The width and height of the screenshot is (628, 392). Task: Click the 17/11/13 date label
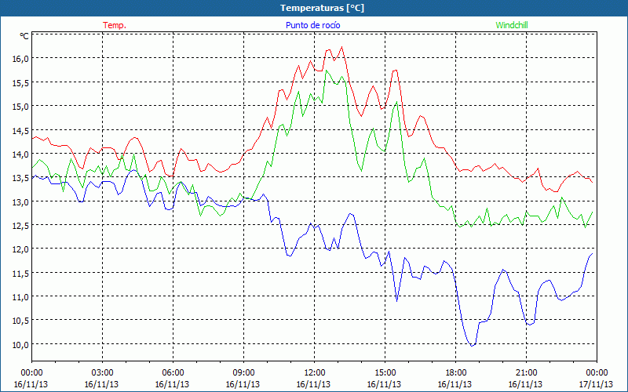597,384
